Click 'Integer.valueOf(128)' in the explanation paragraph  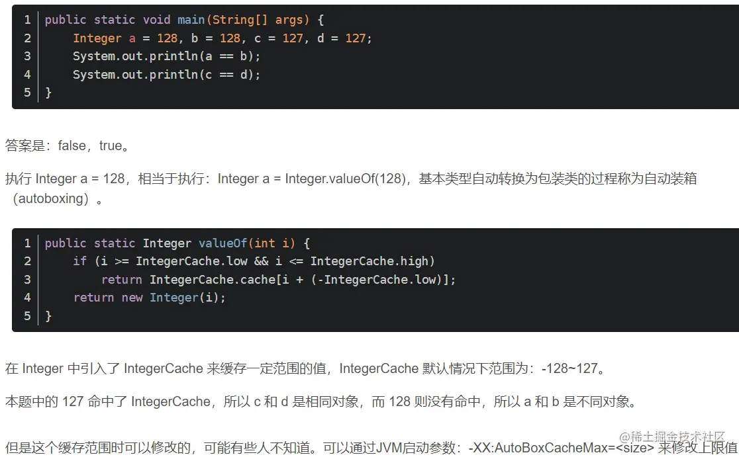coord(344,179)
